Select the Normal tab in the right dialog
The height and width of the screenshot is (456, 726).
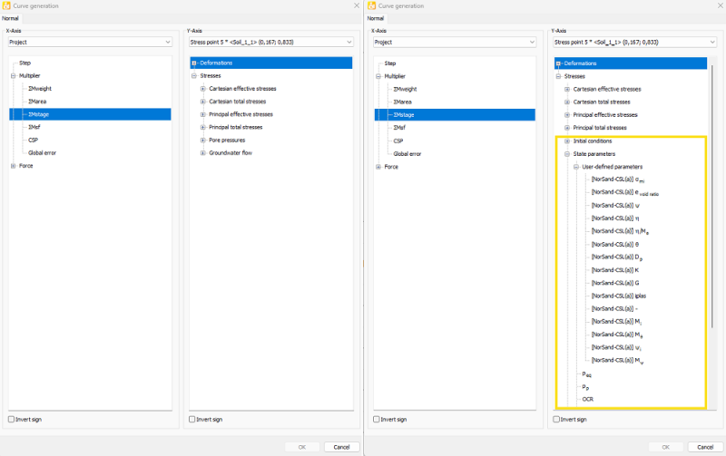tap(375, 17)
